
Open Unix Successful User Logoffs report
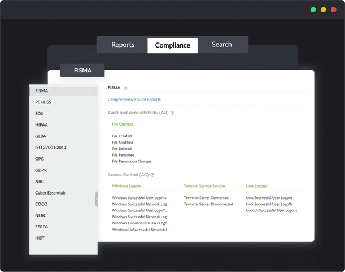269,204
